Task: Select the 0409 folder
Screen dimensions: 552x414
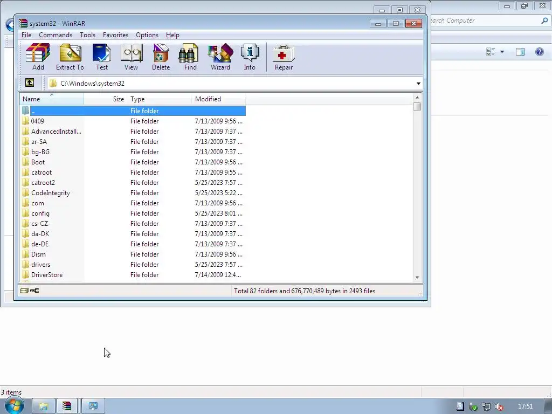Action: point(133,121)
